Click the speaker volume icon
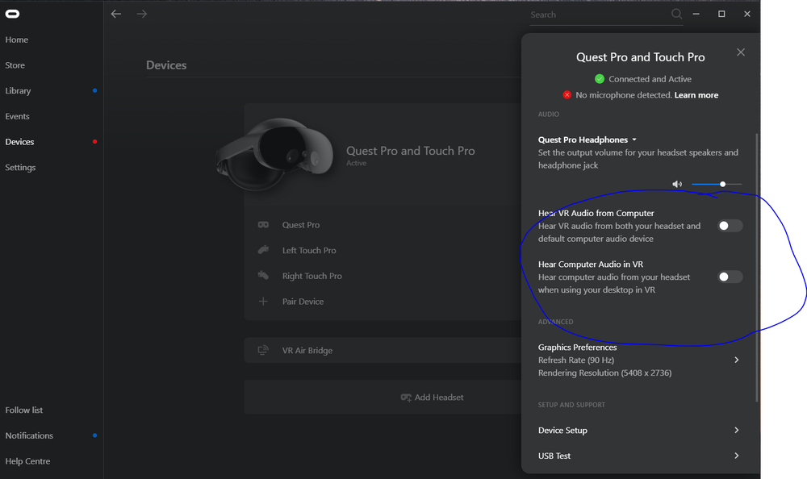 pyautogui.click(x=677, y=184)
